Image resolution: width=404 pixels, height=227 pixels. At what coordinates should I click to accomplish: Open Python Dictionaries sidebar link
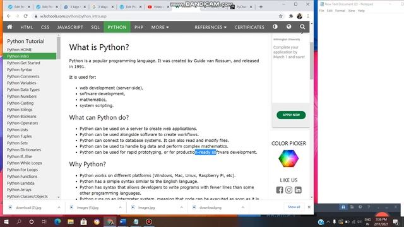point(24,150)
